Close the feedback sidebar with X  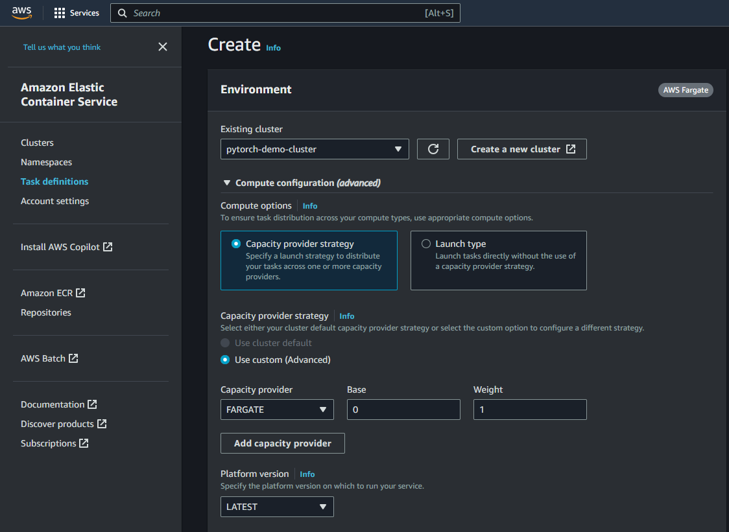pos(163,47)
